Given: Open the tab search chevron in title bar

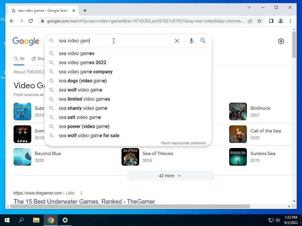Looking at the screenshot, I should (x=249, y=7).
